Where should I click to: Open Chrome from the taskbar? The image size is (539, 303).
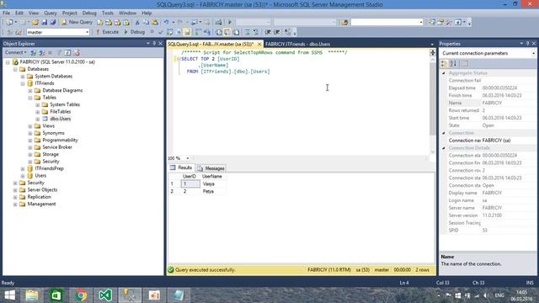click(x=81, y=295)
